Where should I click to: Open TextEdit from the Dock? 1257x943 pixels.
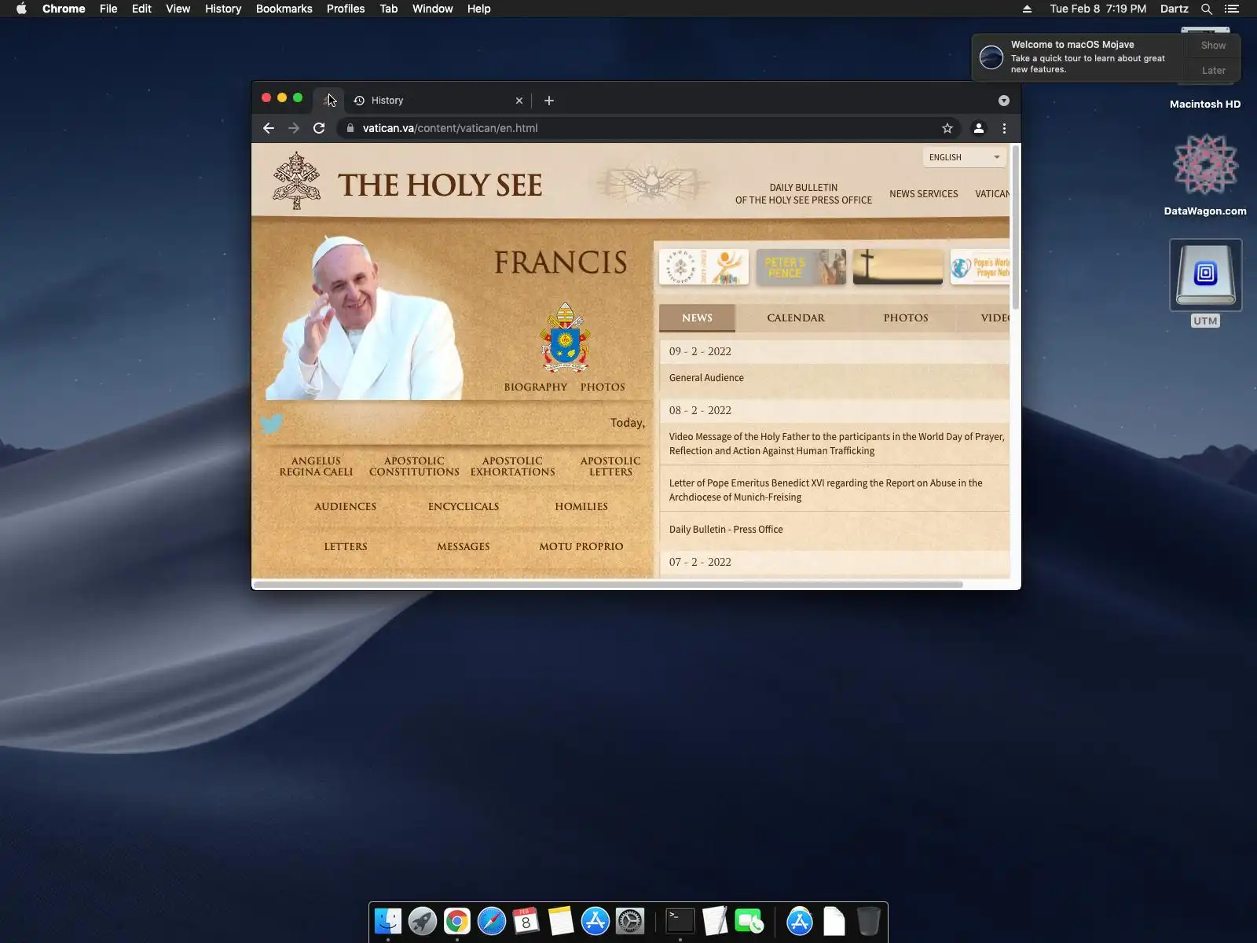pyautogui.click(x=715, y=921)
